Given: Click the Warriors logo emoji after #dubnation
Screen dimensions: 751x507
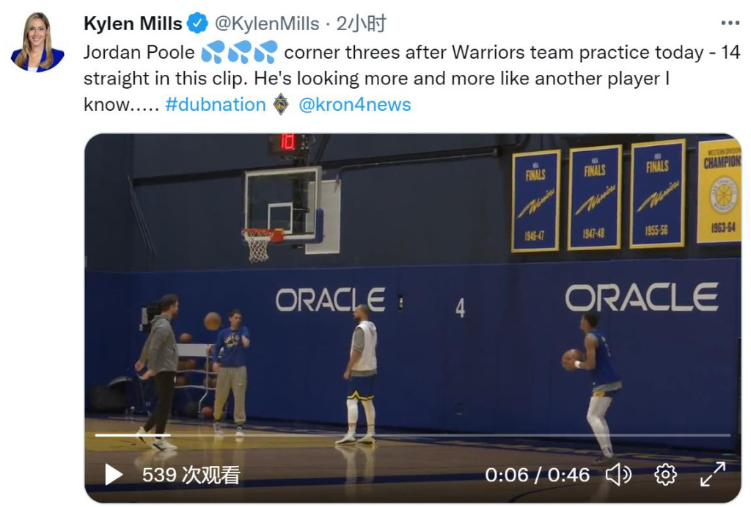Looking at the screenshot, I should pos(281,104).
